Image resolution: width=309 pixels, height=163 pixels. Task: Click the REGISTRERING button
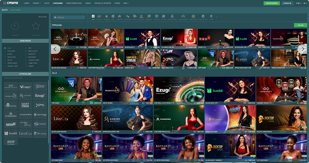[x=271, y=3]
